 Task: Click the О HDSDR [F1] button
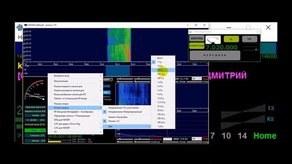(35, 120)
